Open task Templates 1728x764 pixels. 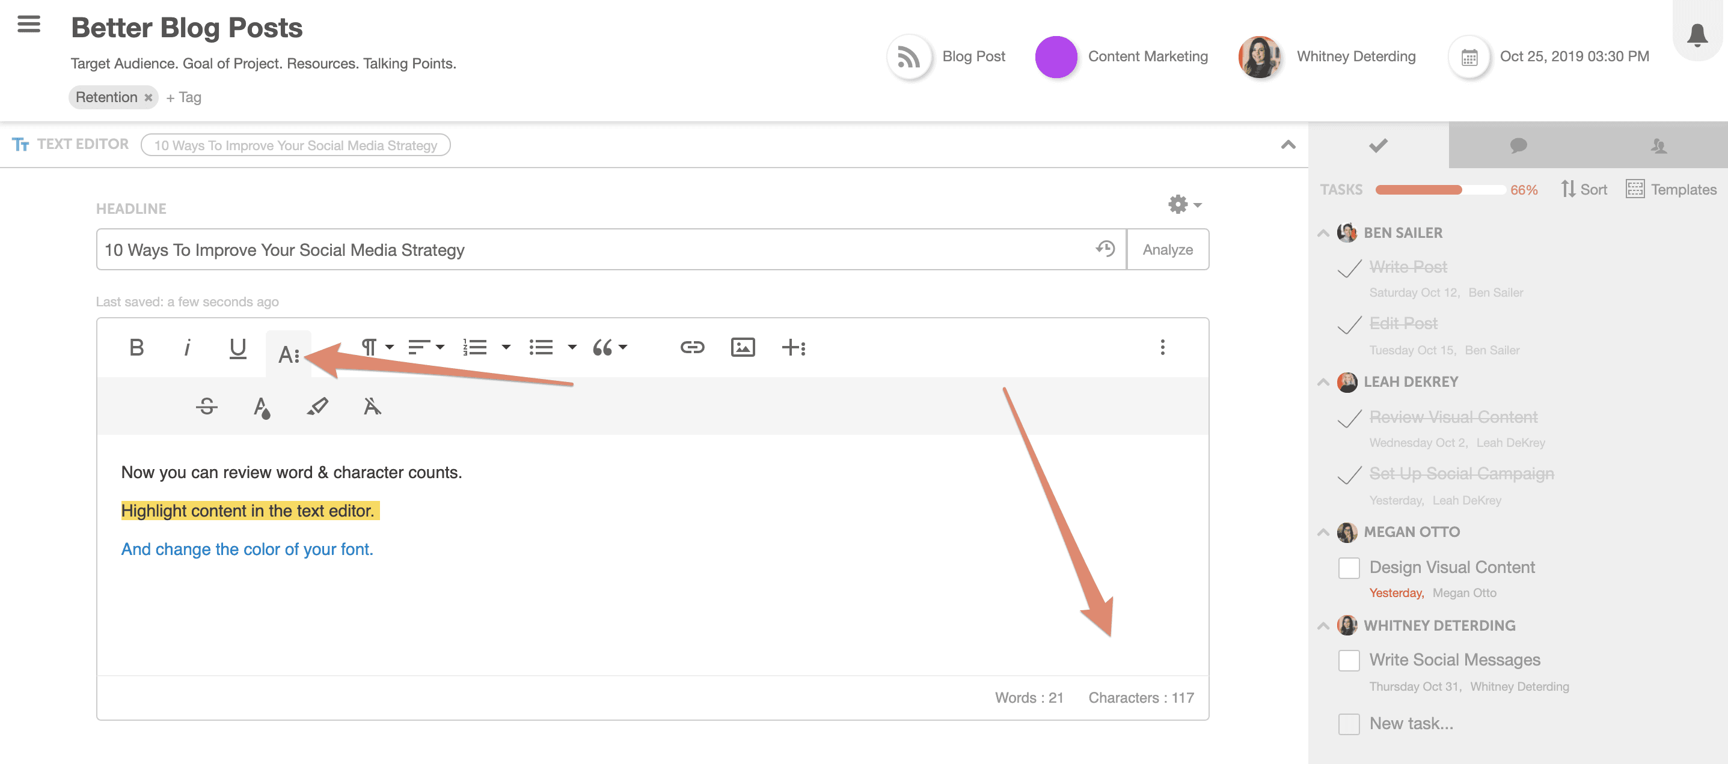(1671, 190)
